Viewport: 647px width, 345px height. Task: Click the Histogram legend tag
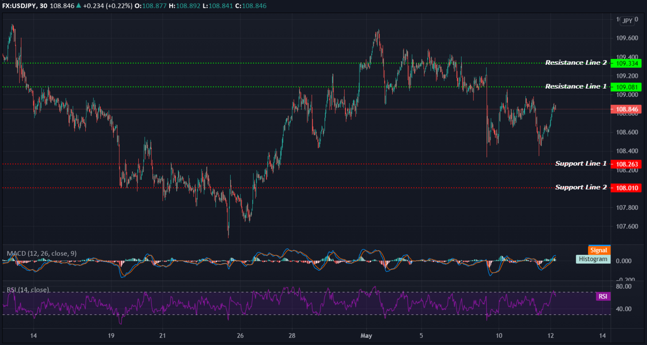(x=593, y=259)
